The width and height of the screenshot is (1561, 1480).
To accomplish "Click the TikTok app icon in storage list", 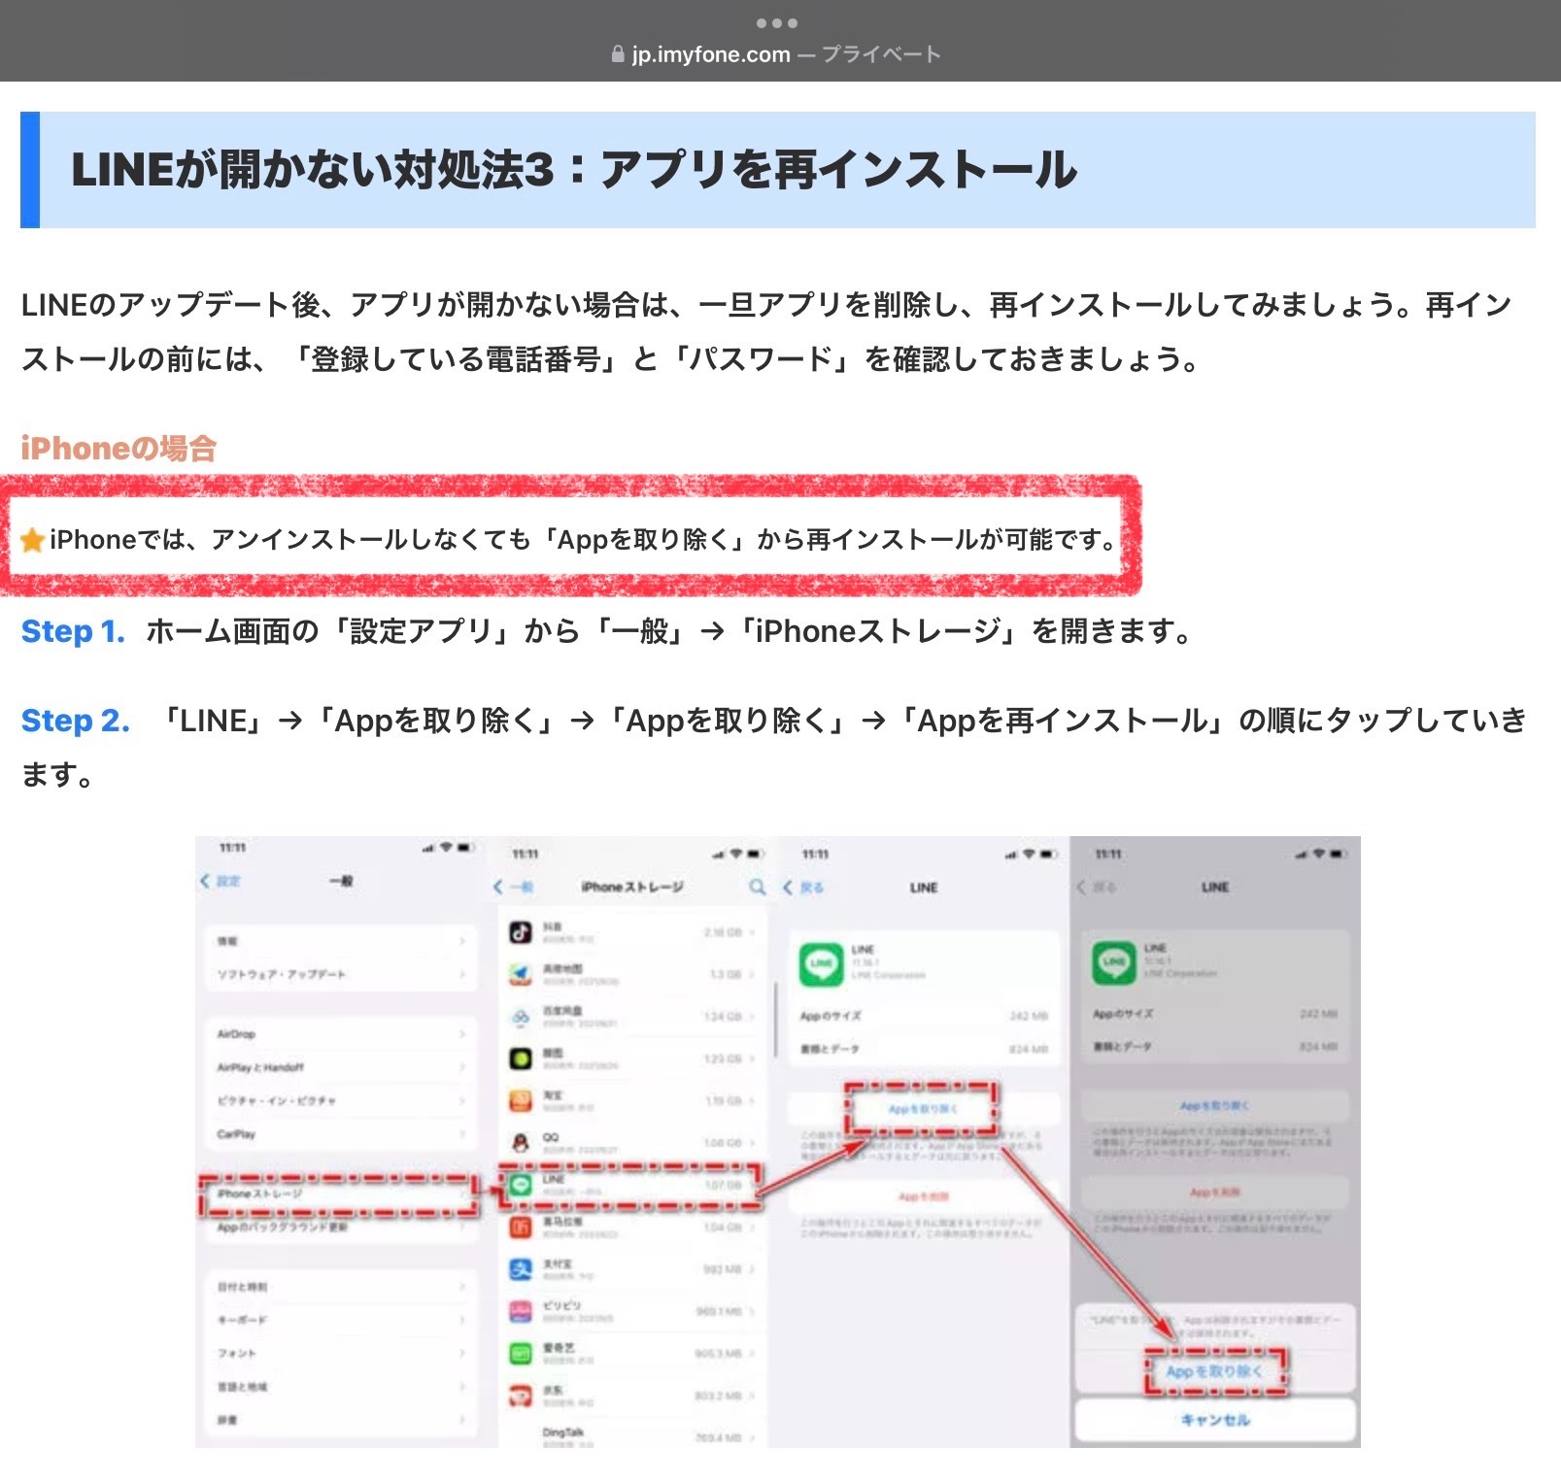I will [x=521, y=932].
